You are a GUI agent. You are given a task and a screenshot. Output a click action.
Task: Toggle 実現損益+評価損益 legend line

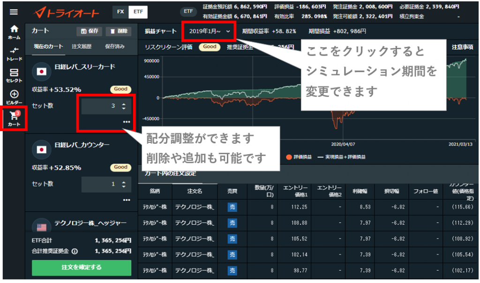pos(342,157)
